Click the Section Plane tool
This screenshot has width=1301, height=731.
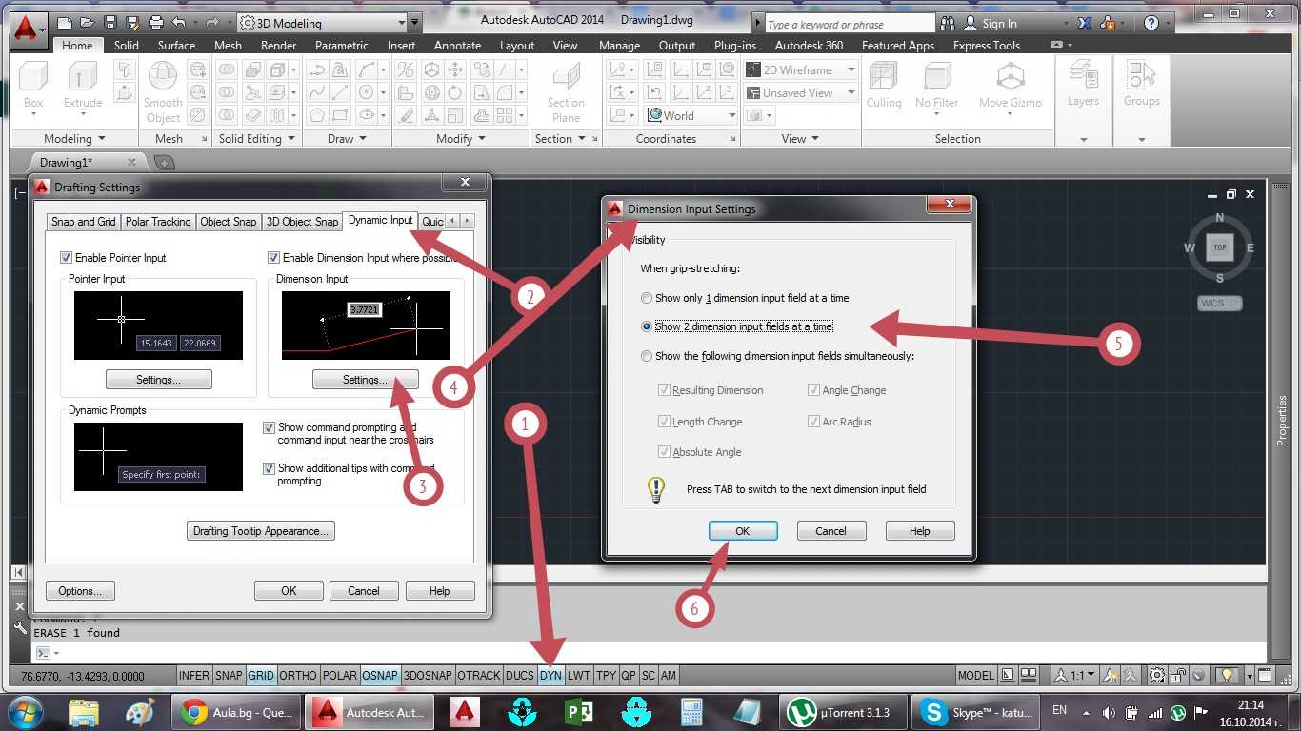tap(566, 92)
